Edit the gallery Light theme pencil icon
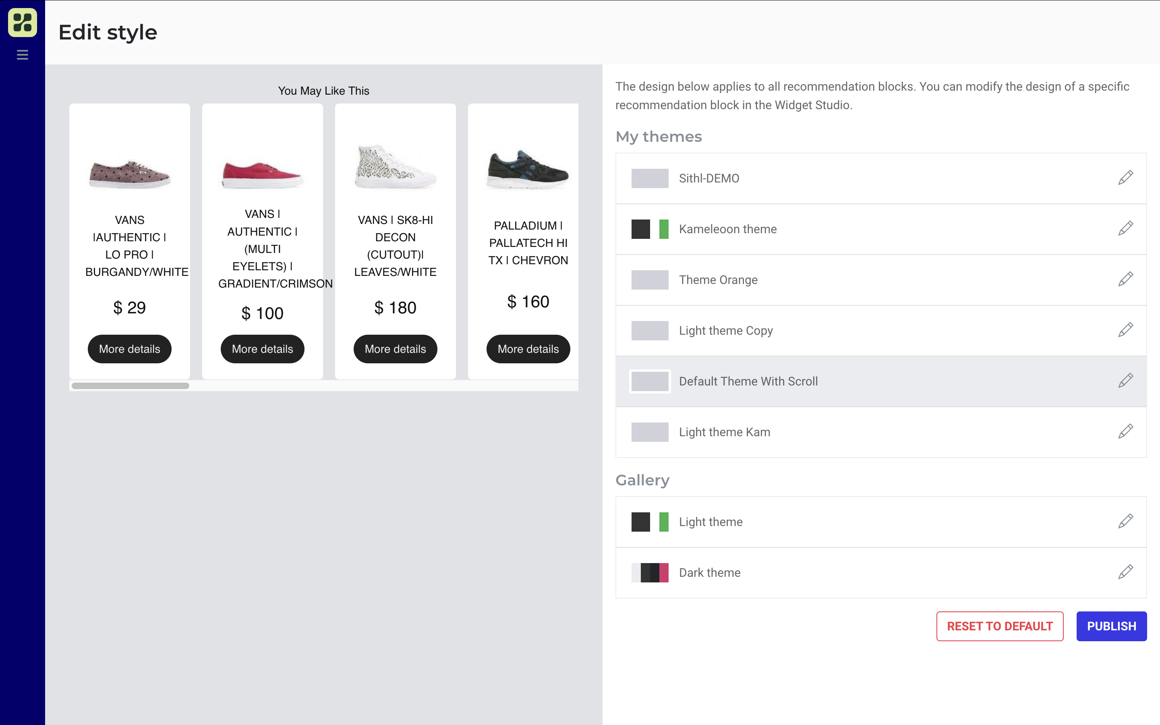Image resolution: width=1160 pixels, height=725 pixels. coord(1125,522)
